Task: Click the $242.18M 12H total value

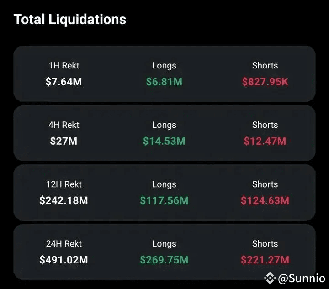Action: point(64,200)
